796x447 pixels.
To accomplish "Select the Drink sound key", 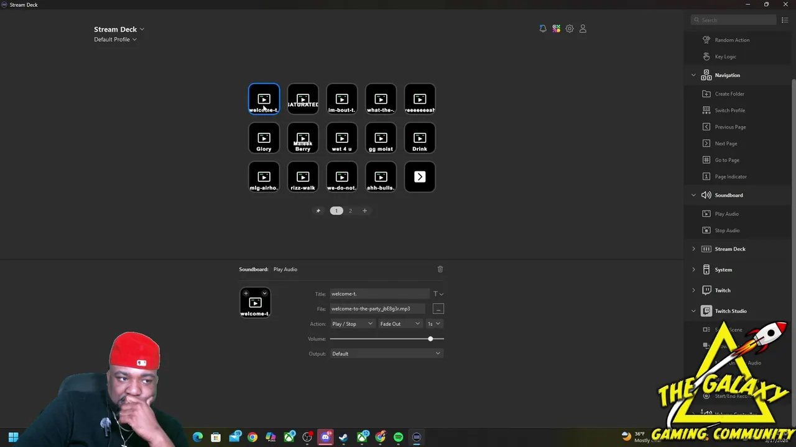I will coord(420,138).
